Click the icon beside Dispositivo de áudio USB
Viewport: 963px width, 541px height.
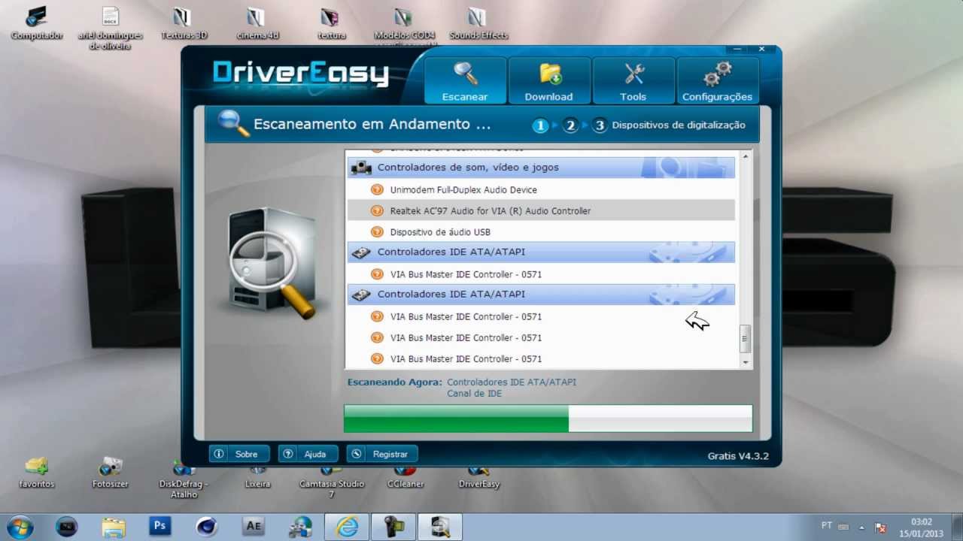(378, 232)
